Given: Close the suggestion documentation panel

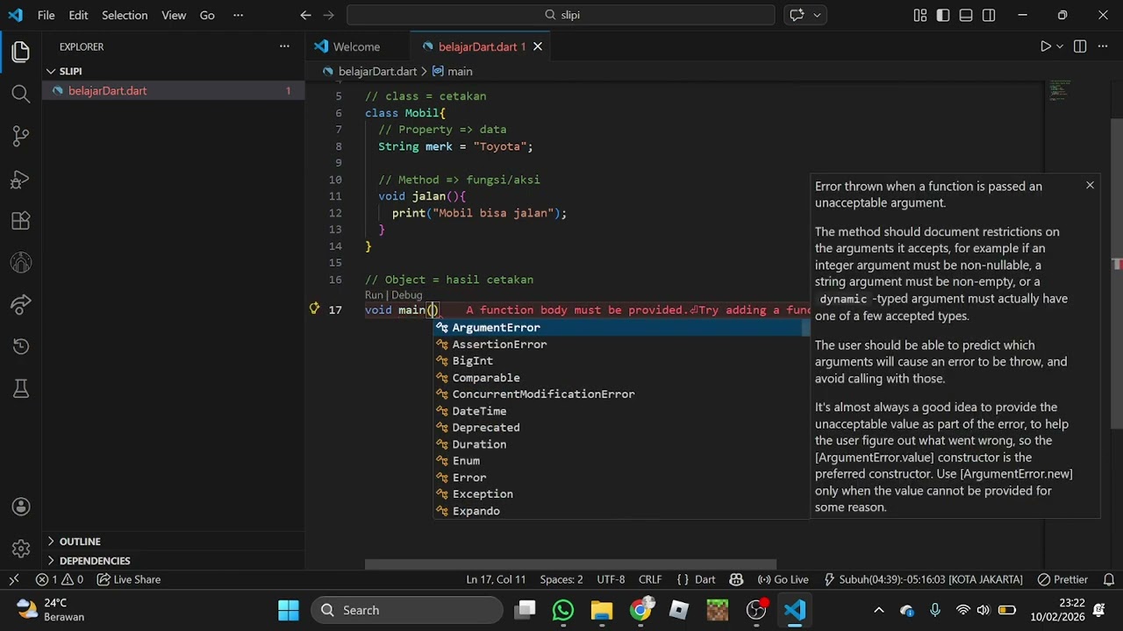Looking at the screenshot, I should (x=1090, y=185).
